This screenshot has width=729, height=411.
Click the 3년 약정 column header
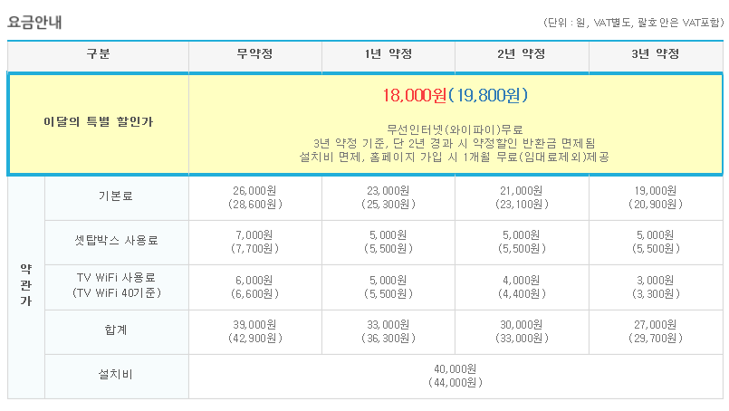point(655,55)
